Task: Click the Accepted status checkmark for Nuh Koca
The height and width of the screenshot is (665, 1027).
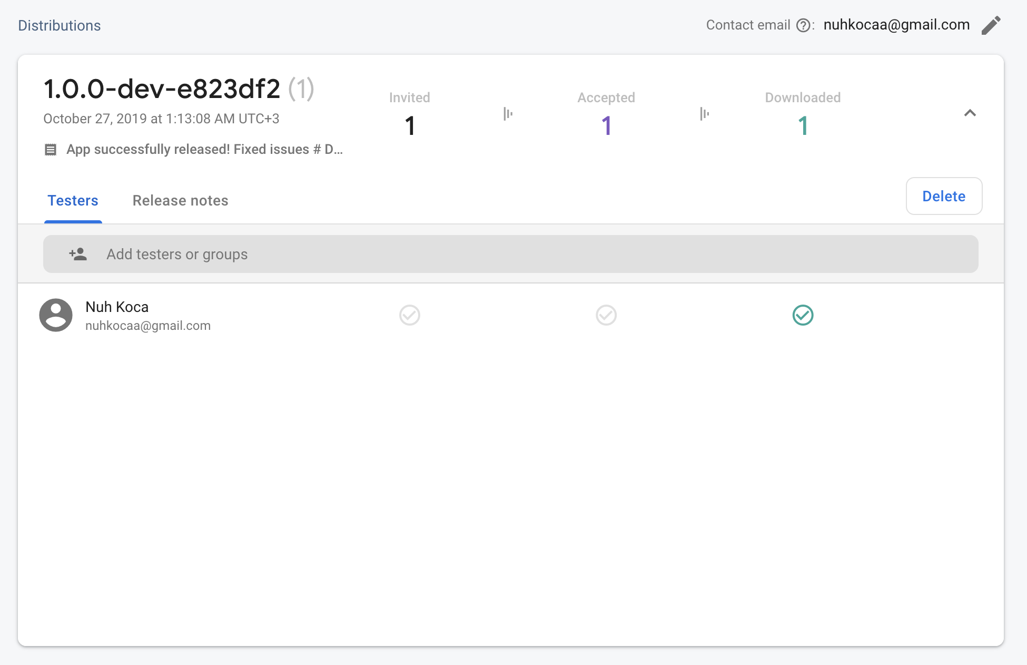Action: [x=606, y=315]
